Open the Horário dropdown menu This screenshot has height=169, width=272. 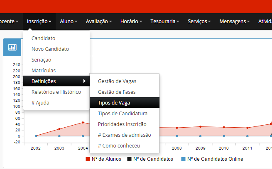pos(131,21)
